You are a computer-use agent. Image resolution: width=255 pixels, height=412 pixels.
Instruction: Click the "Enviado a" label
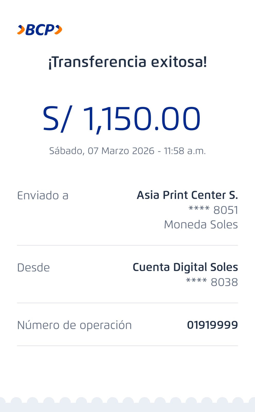click(43, 196)
